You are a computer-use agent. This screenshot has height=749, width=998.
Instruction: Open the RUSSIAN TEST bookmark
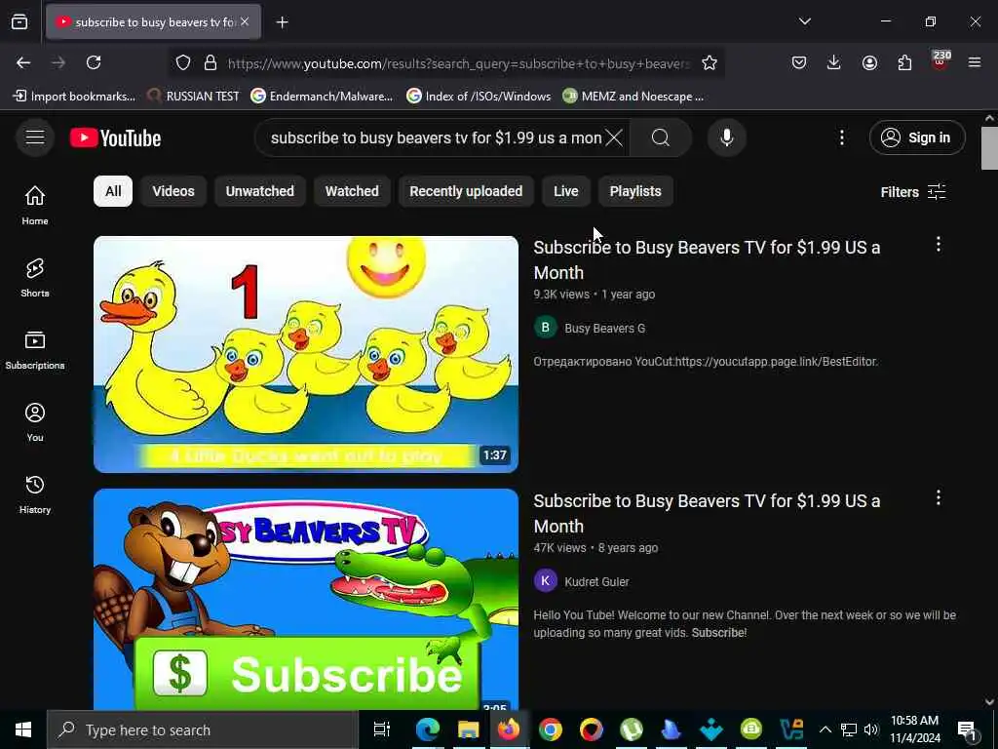(193, 97)
